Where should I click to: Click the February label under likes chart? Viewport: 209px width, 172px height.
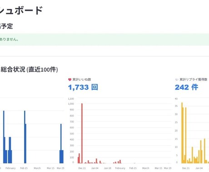(120, 168)
